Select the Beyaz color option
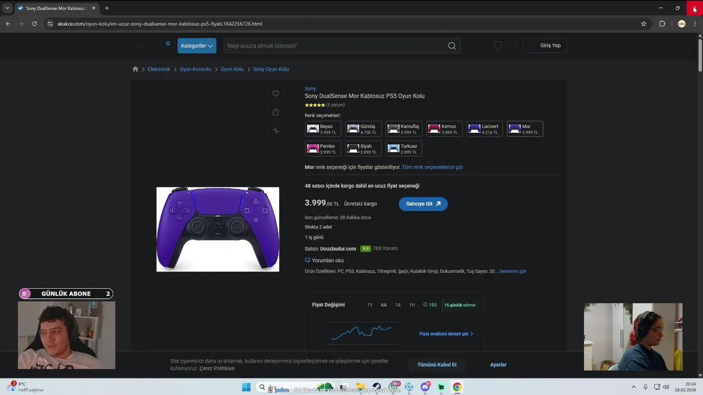 pos(323,129)
